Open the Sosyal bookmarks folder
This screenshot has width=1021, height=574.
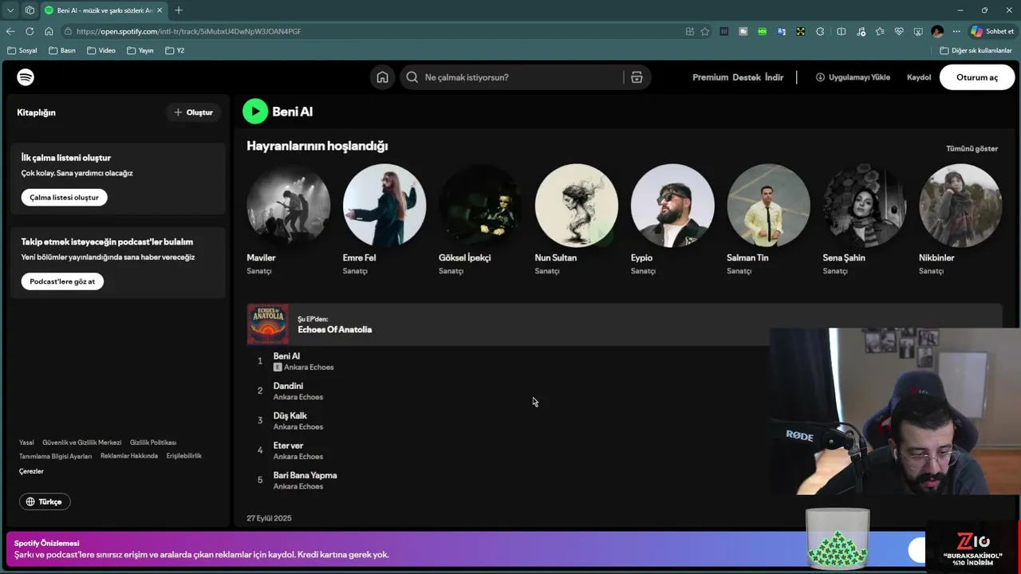point(22,50)
